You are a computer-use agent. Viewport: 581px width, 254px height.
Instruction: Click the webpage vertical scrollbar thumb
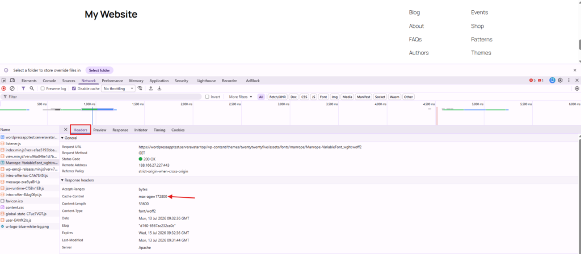pyautogui.click(x=579, y=44)
